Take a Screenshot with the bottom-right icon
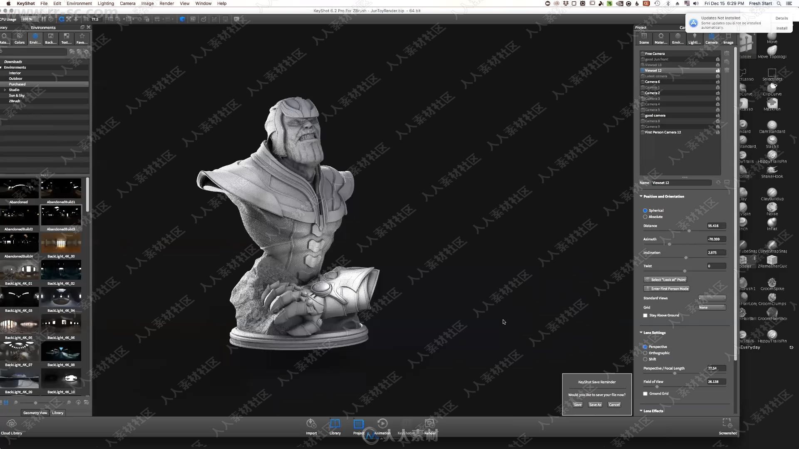799x449 pixels. click(727, 427)
